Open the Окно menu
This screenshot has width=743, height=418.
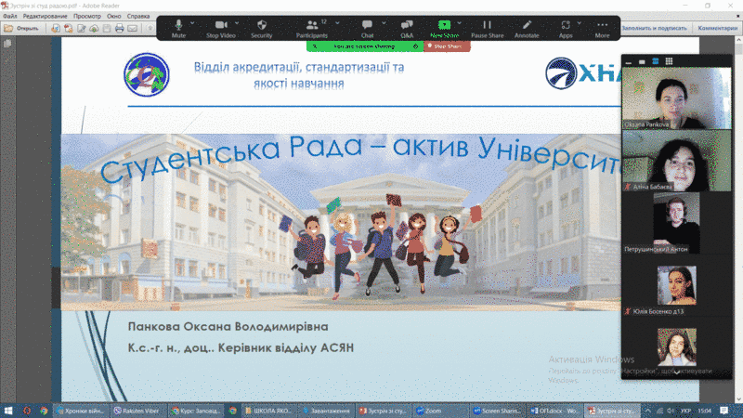pyautogui.click(x=113, y=16)
